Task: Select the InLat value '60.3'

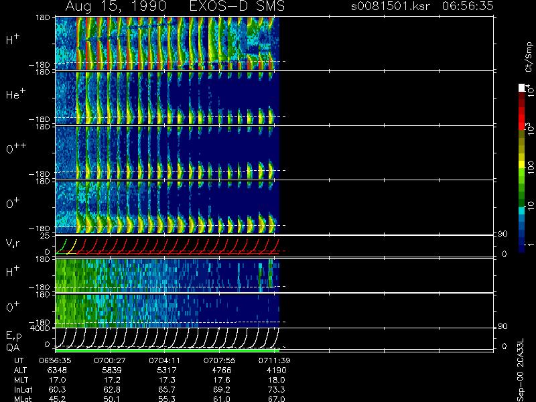Action: tap(58, 389)
